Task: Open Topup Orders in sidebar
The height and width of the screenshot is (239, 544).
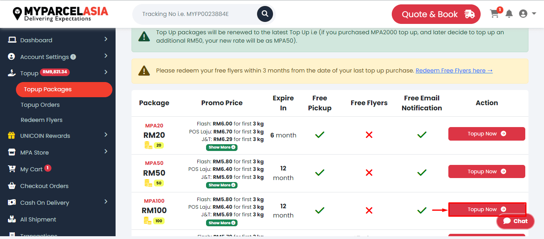Action: coord(40,105)
